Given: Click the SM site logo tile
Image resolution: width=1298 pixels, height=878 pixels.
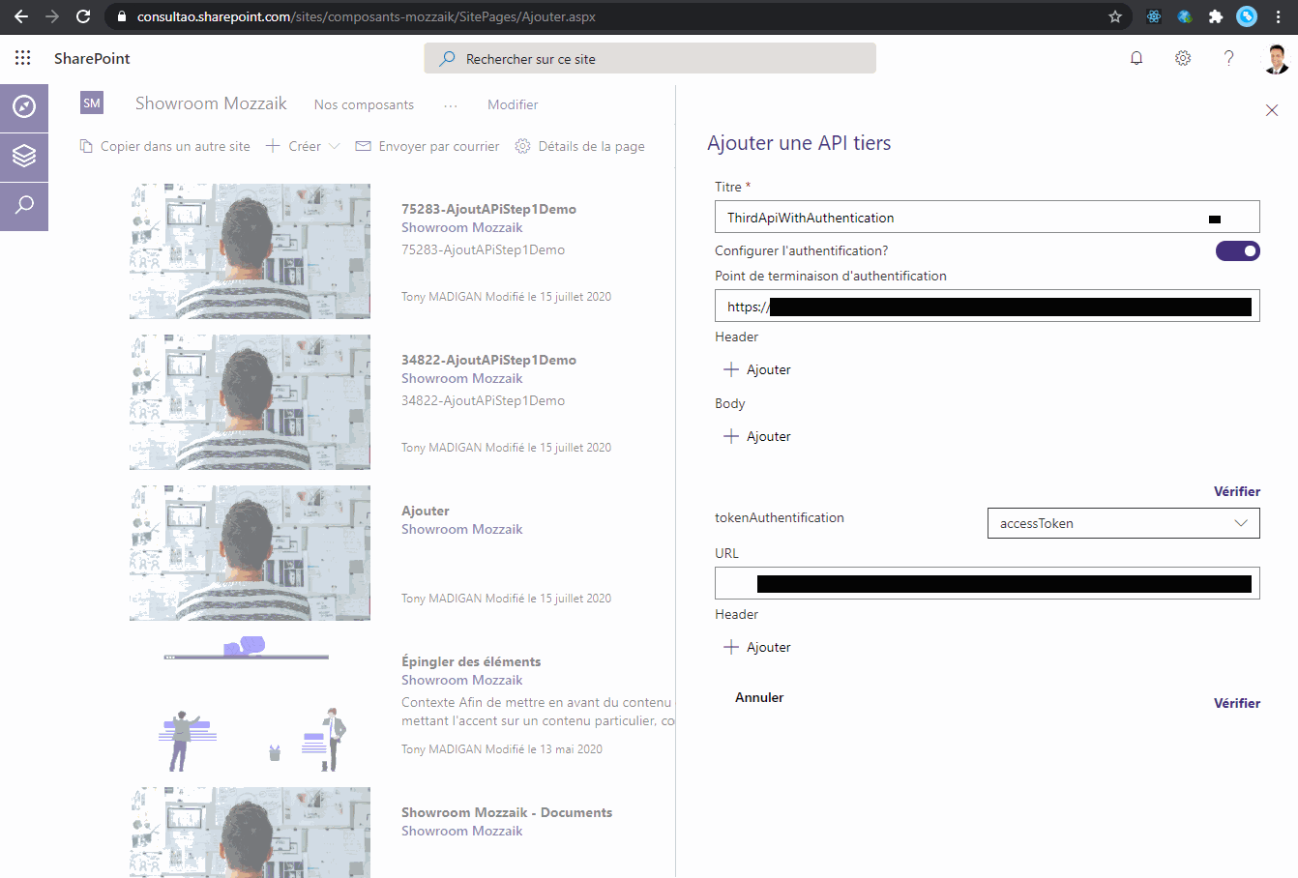Looking at the screenshot, I should 92,102.
